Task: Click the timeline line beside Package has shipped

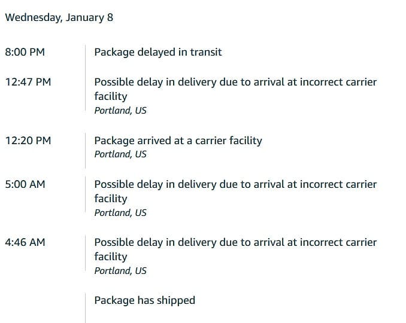Action: tap(85, 305)
